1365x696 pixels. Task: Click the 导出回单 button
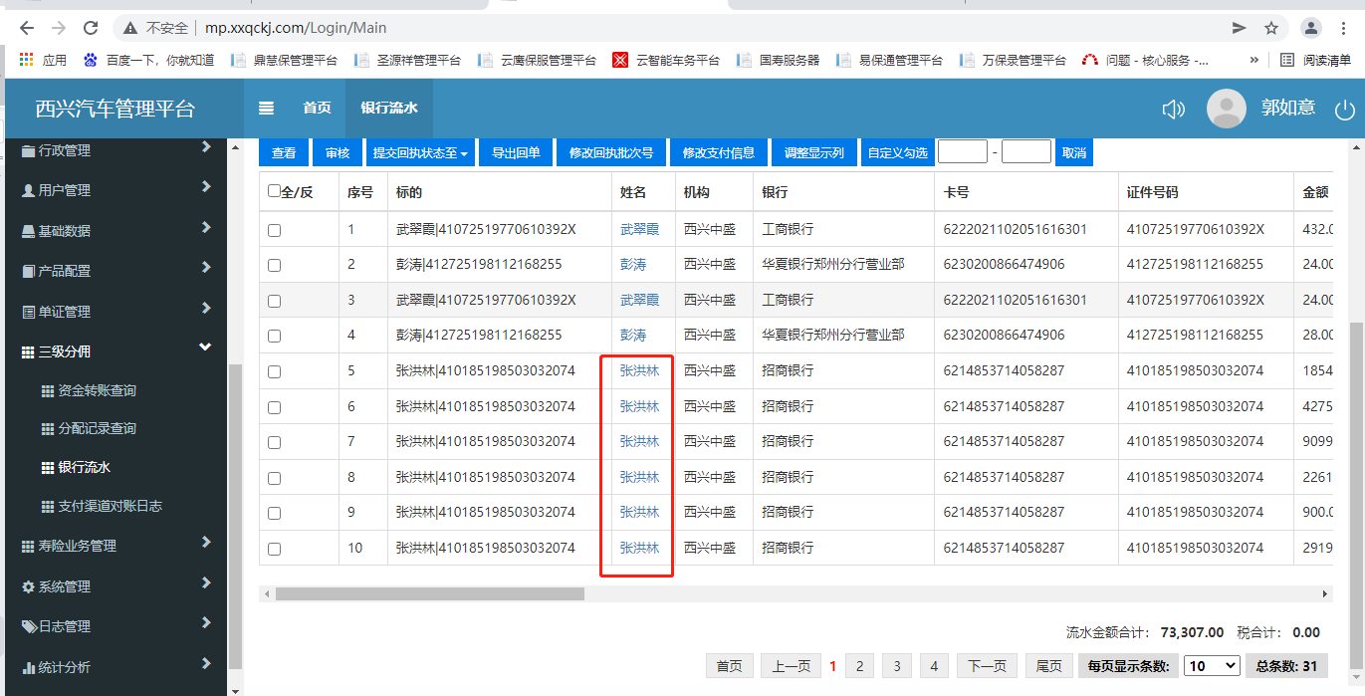[516, 152]
